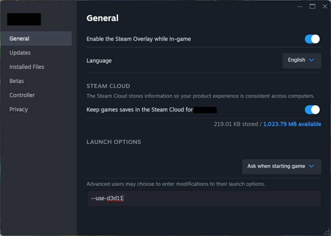This screenshot has width=331, height=236.
Task: Click the maximize window icon
Action: [312, 6]
